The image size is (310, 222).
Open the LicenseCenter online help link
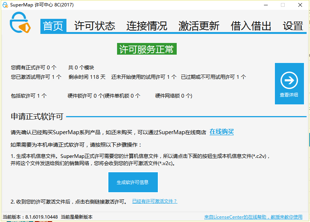tap(253, 217)
